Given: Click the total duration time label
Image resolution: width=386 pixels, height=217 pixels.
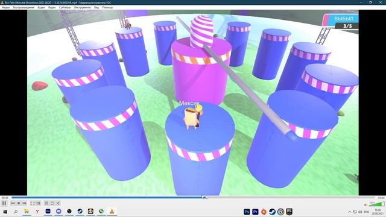Looking at the screenshot, I should (x=381, y=198).
